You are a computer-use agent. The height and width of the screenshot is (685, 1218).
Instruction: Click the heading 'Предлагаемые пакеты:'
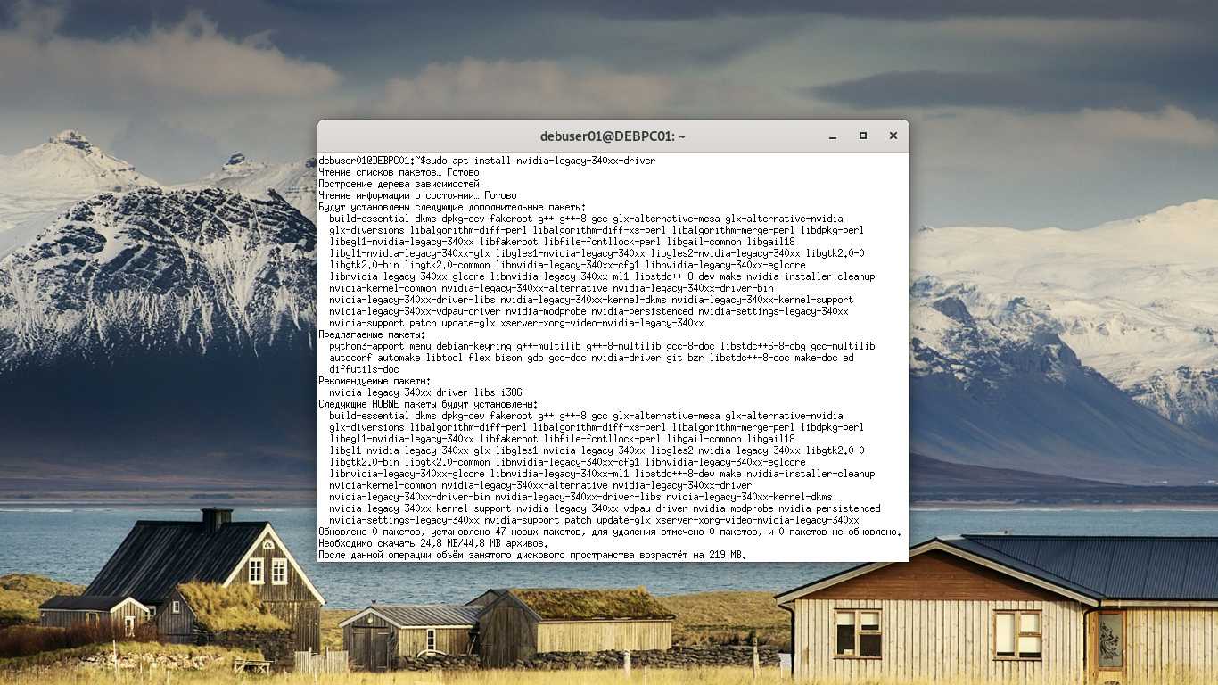click(374, 334)
